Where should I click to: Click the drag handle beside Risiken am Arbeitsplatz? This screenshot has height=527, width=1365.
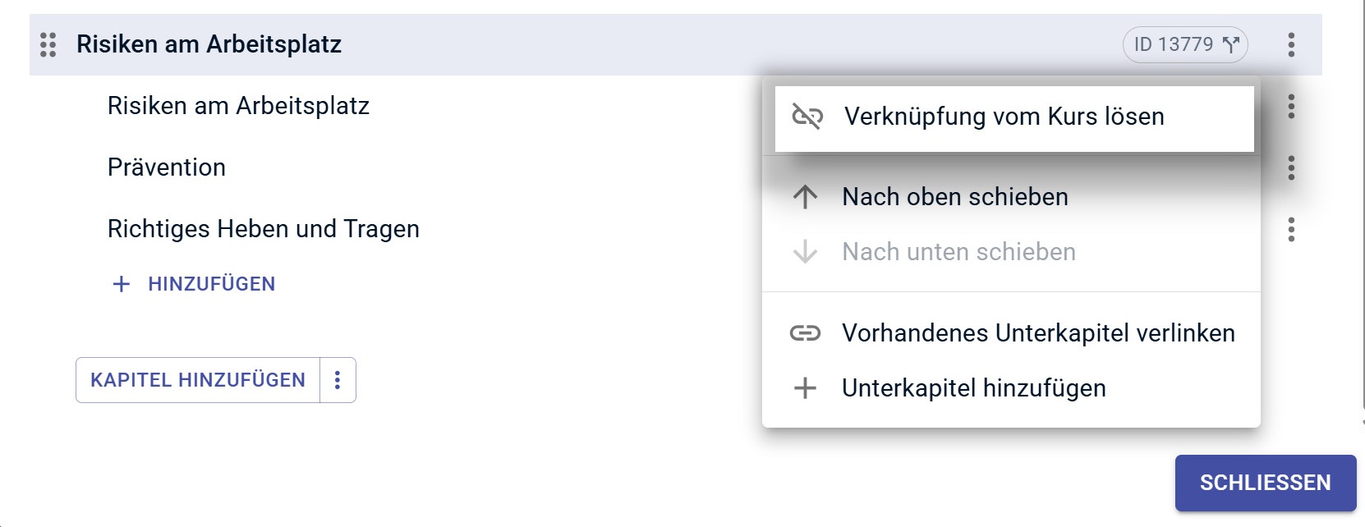pos(48,44)
